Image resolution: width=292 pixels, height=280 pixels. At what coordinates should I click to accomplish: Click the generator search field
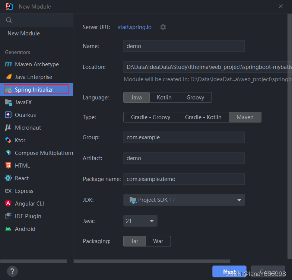pos(36,20)
